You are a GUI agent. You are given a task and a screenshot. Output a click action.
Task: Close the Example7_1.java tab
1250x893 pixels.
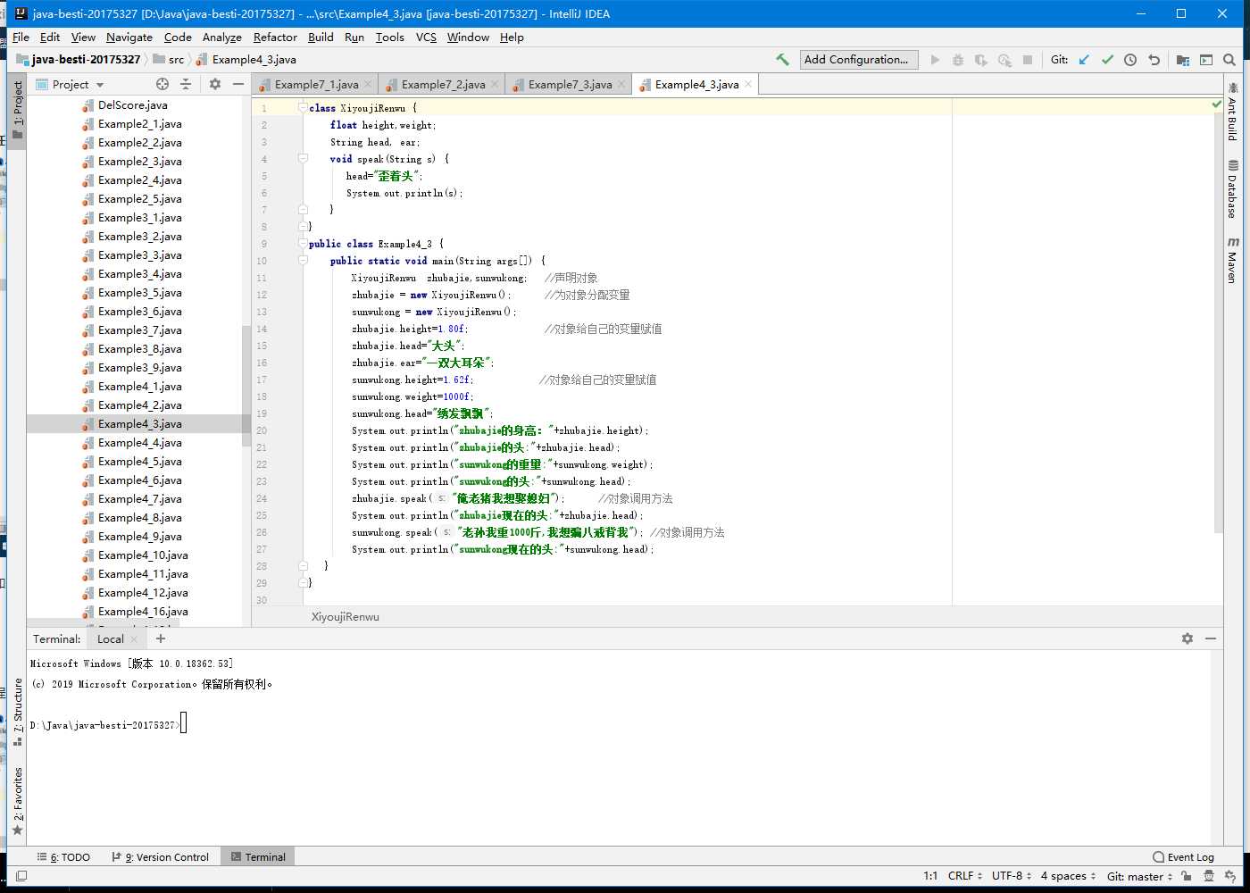[368, 84]
